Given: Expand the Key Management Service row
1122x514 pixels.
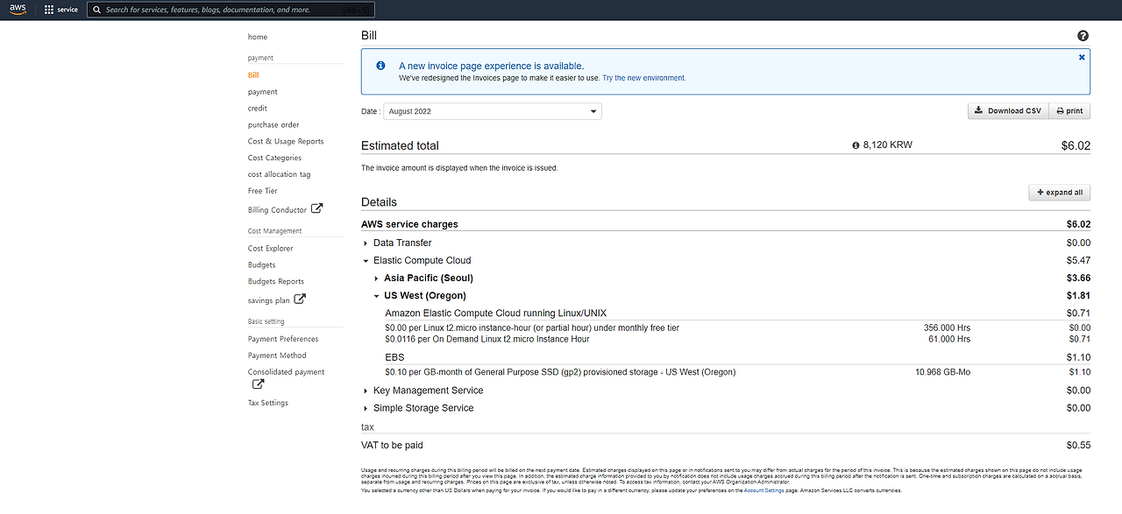Looking at the screenshot, I should coord(366,391).
